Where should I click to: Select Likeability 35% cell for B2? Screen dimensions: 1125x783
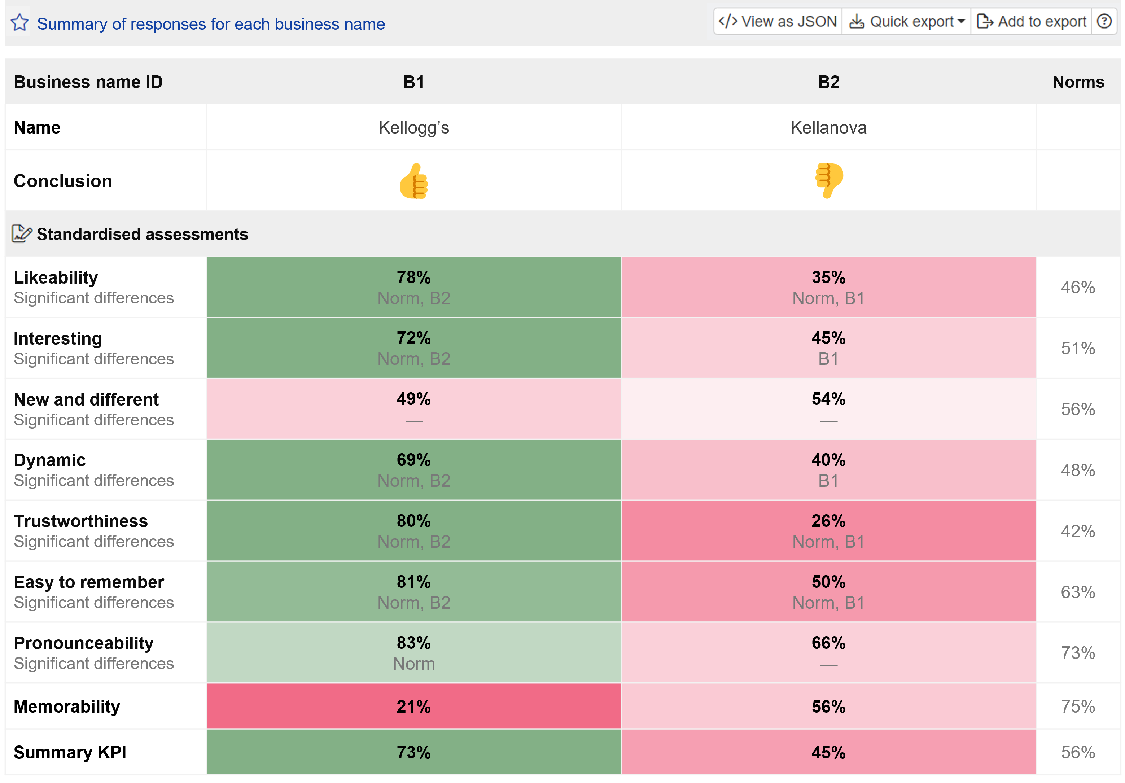(x=828, y=287)
